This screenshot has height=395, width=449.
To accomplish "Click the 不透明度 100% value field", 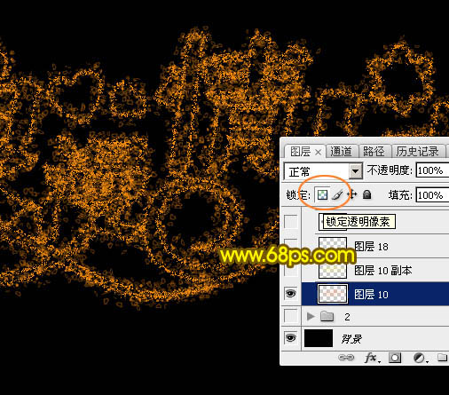I will tap(432, 170).
